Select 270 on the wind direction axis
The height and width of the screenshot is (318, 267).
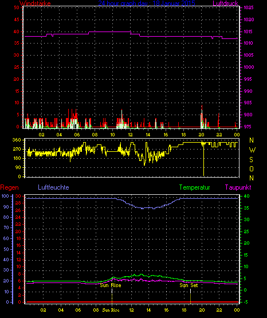point(17,149)
